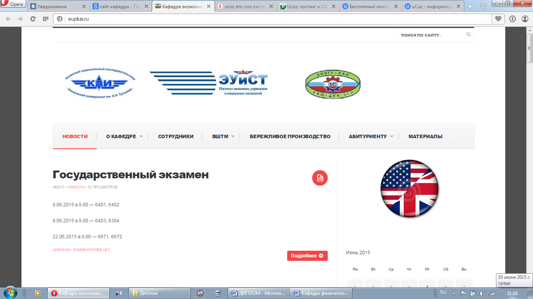Viewport: 533px width, 299px height.
Task: Open the СОТРУДНИКИ menu item
Action: (x=176, y=137)
